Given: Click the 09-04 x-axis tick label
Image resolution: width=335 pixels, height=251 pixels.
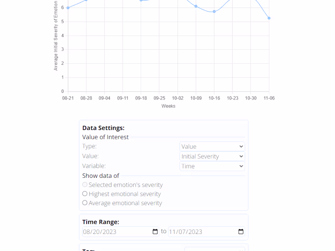Looking at the screenshot, I should tap(104, 98).
